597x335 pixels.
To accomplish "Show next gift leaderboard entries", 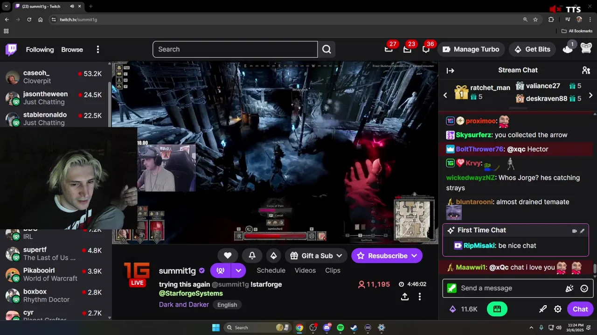I will click(x=590, y=95).
